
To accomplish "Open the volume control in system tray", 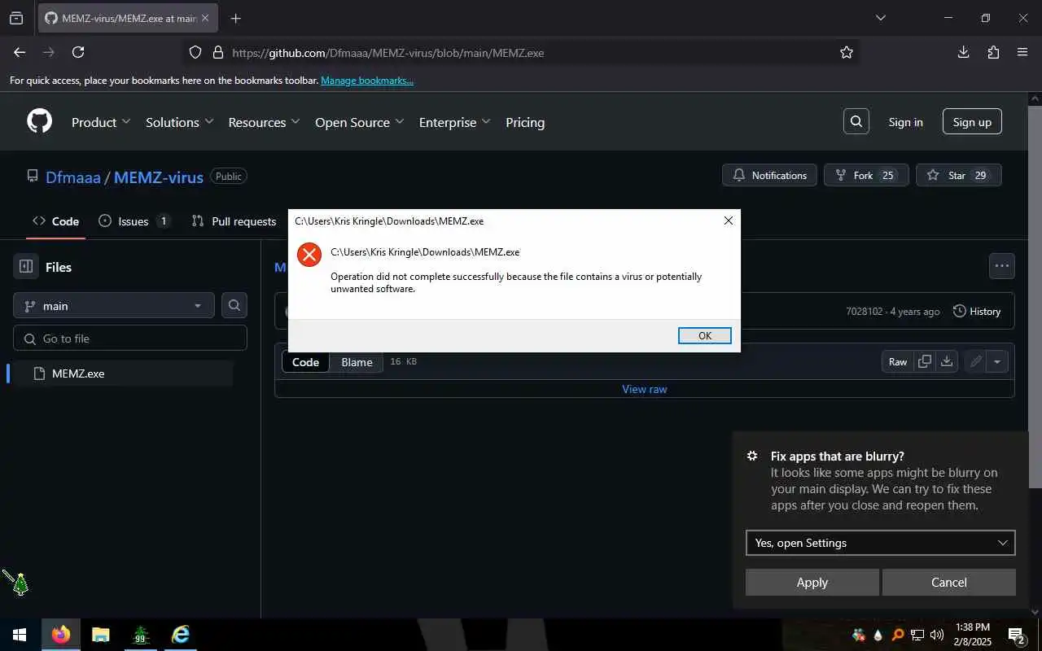I will 937,635.
